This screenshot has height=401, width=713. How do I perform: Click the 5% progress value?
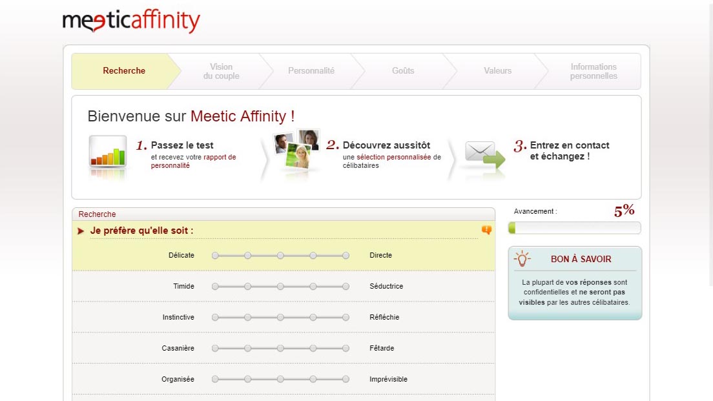tap(625, 211)
